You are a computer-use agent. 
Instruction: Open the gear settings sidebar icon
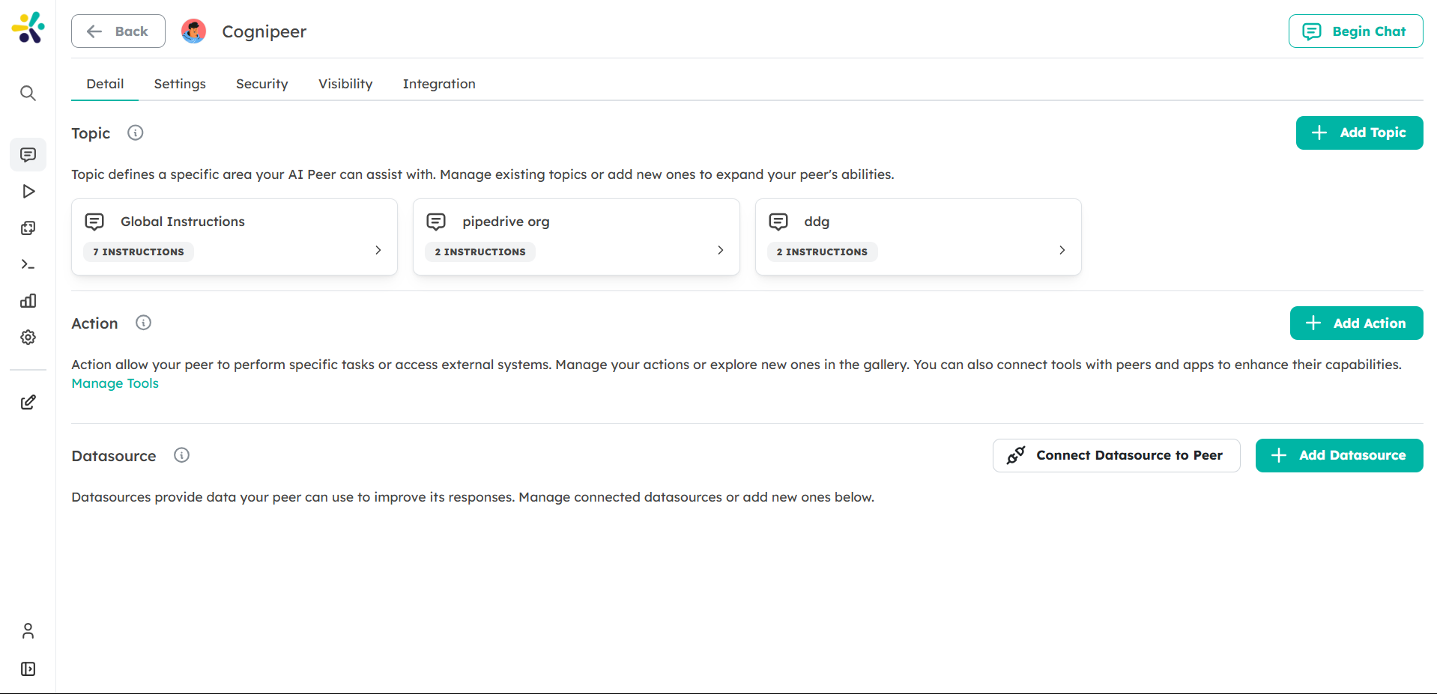pos(28,338)
